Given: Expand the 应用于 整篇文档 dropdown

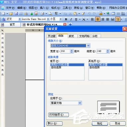Looking at the screenshot, I should tap(80, 103).
